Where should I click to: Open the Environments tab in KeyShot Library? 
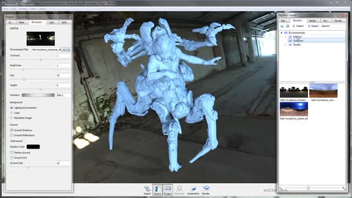pyautogui.click(x=298, y=20)
